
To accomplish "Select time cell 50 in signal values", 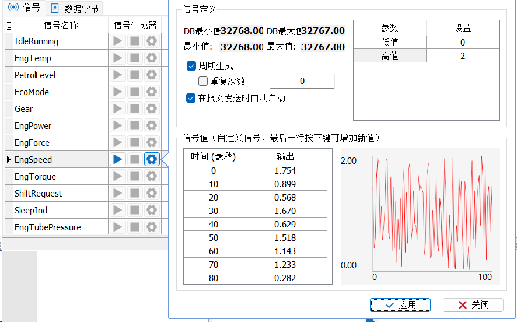I will pyautogui.click(x=214, y=238).
